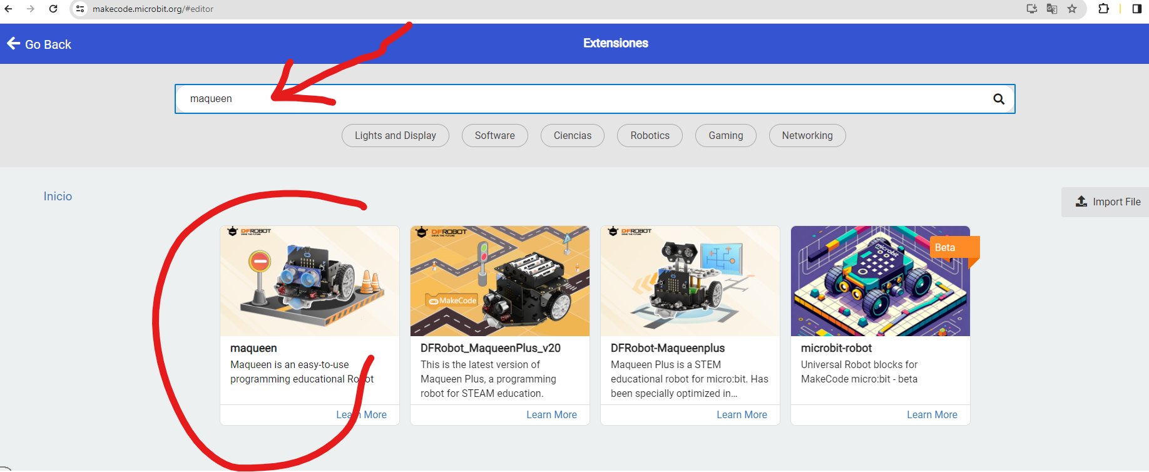Screen dimensions: 1149x472
Task: Bookmark page with star icon
Action: point(1072,9)
